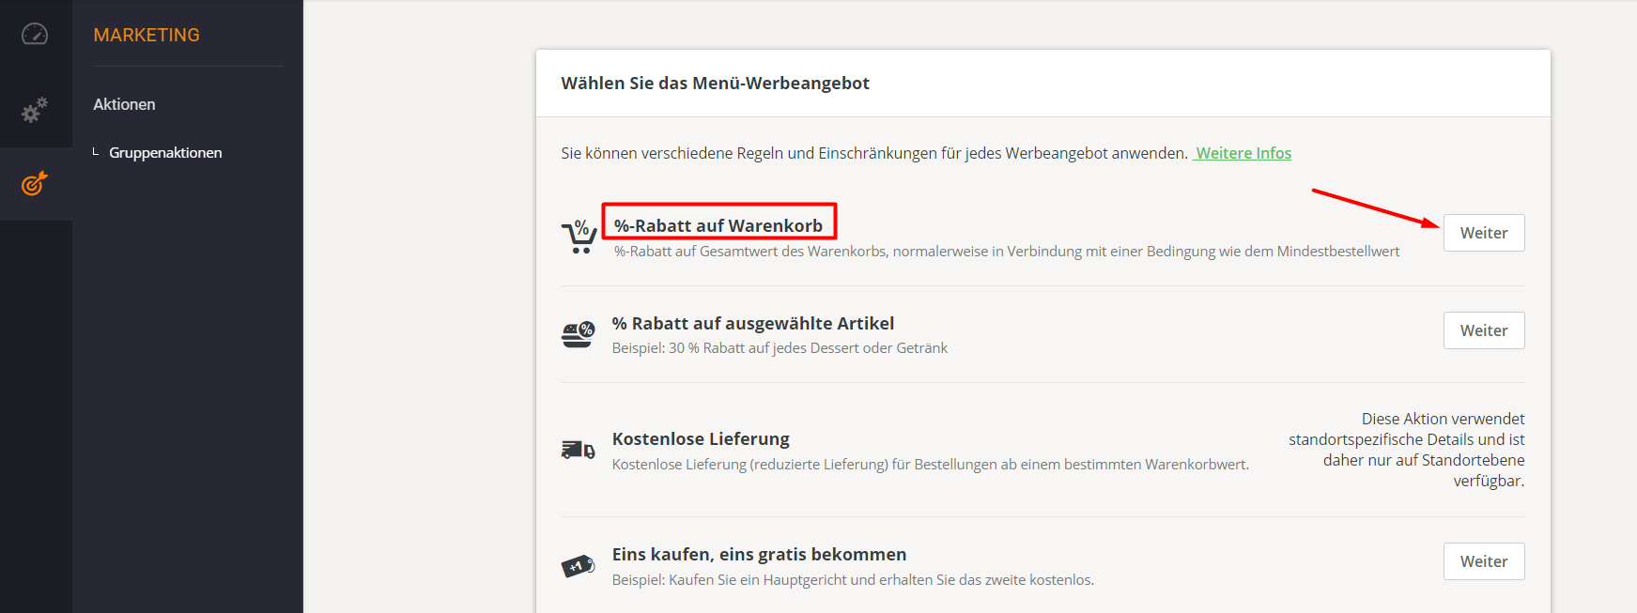This screenshot has height=613, width=1637.
Task: Click text 'Beispiel: 30 % Rabatt auf jedes Dessert'
Action: tap(780, 347)
